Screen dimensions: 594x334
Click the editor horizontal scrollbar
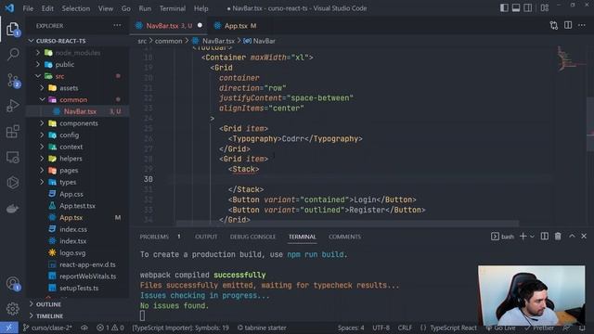pyautogui.click(x=347, y=224)
